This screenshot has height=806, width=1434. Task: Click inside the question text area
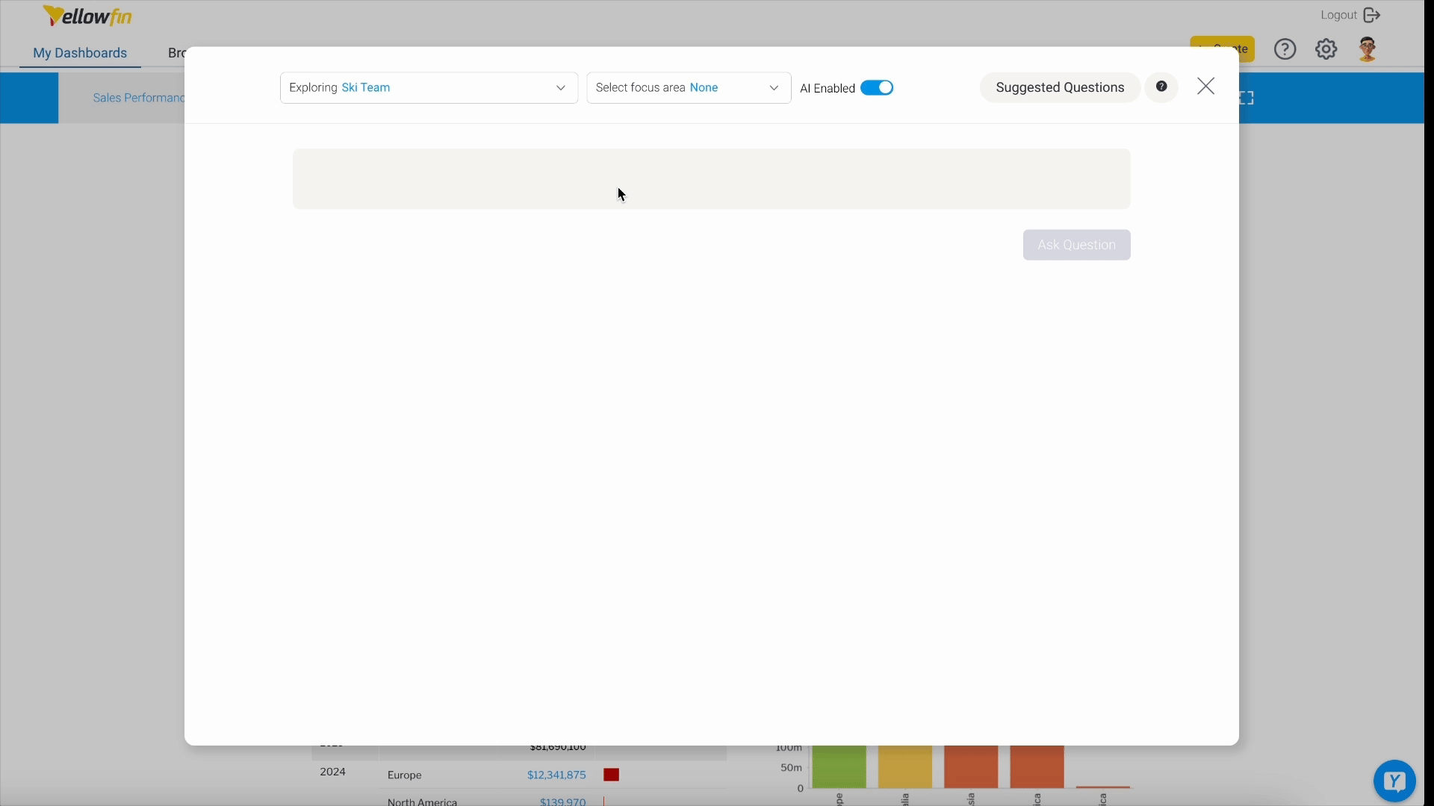[710, 179]
